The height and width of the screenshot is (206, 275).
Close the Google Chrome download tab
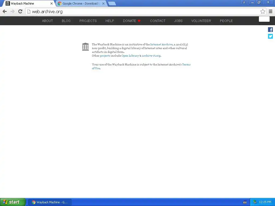103,3
